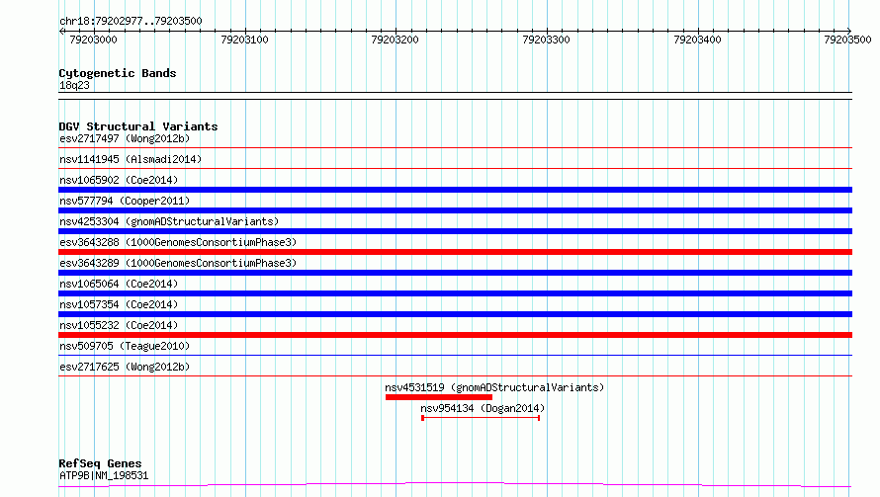The height and width of the screenshot is (497, 880).
Task: Click the blue bar under nsv1057354
Action: [x=455, y=314]
